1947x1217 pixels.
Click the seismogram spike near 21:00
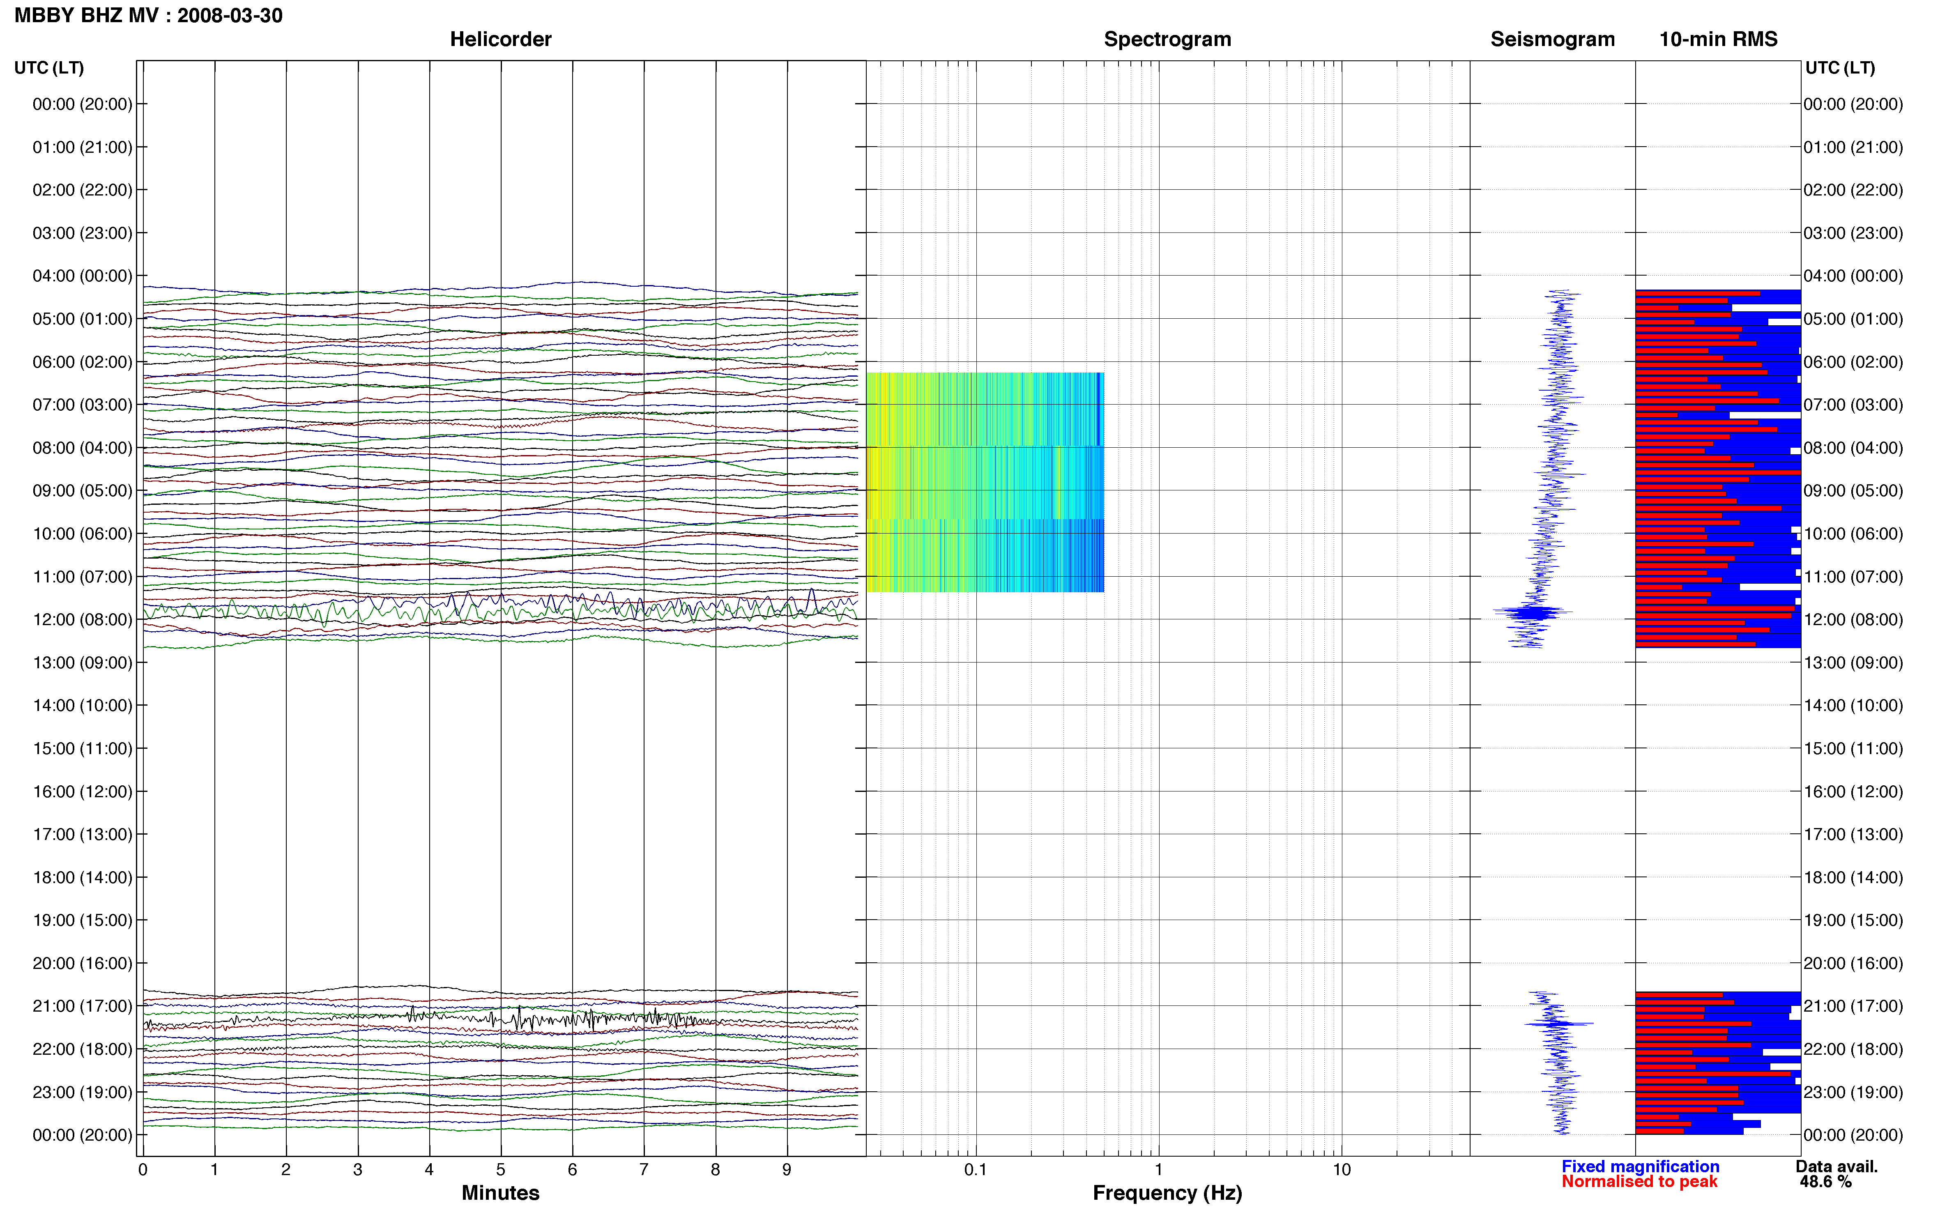click(1559, 1024)
